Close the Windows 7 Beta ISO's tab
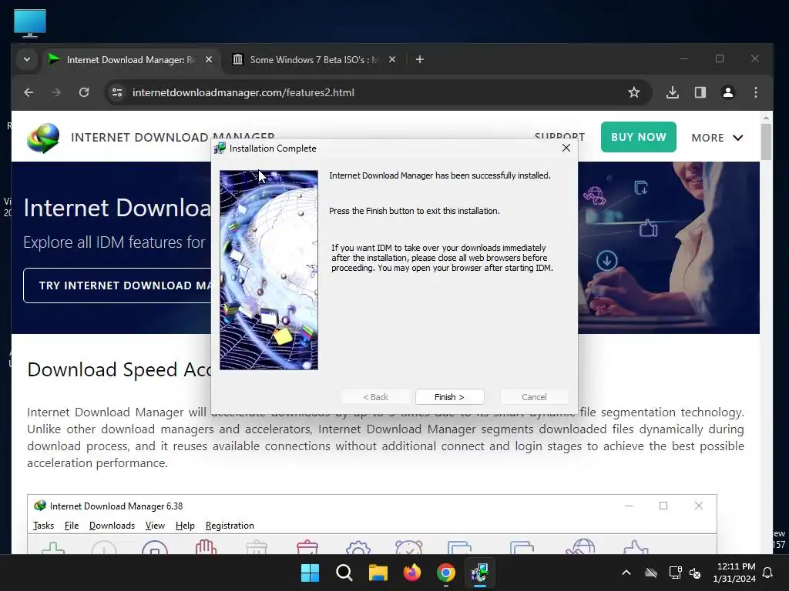Image resolution: width=789 pixels, height=591 pixels. (392, 59)
